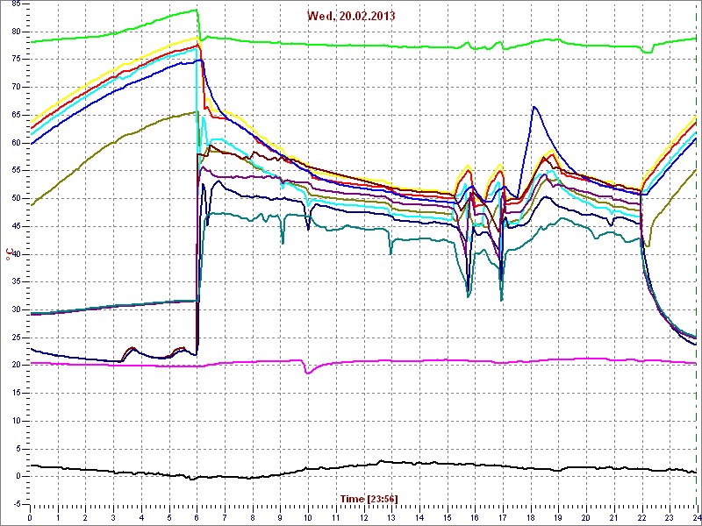Click the 25 label on temperature axis
Image resolution: width=702 pixels, height=526 pixels.
pos(16,338)
